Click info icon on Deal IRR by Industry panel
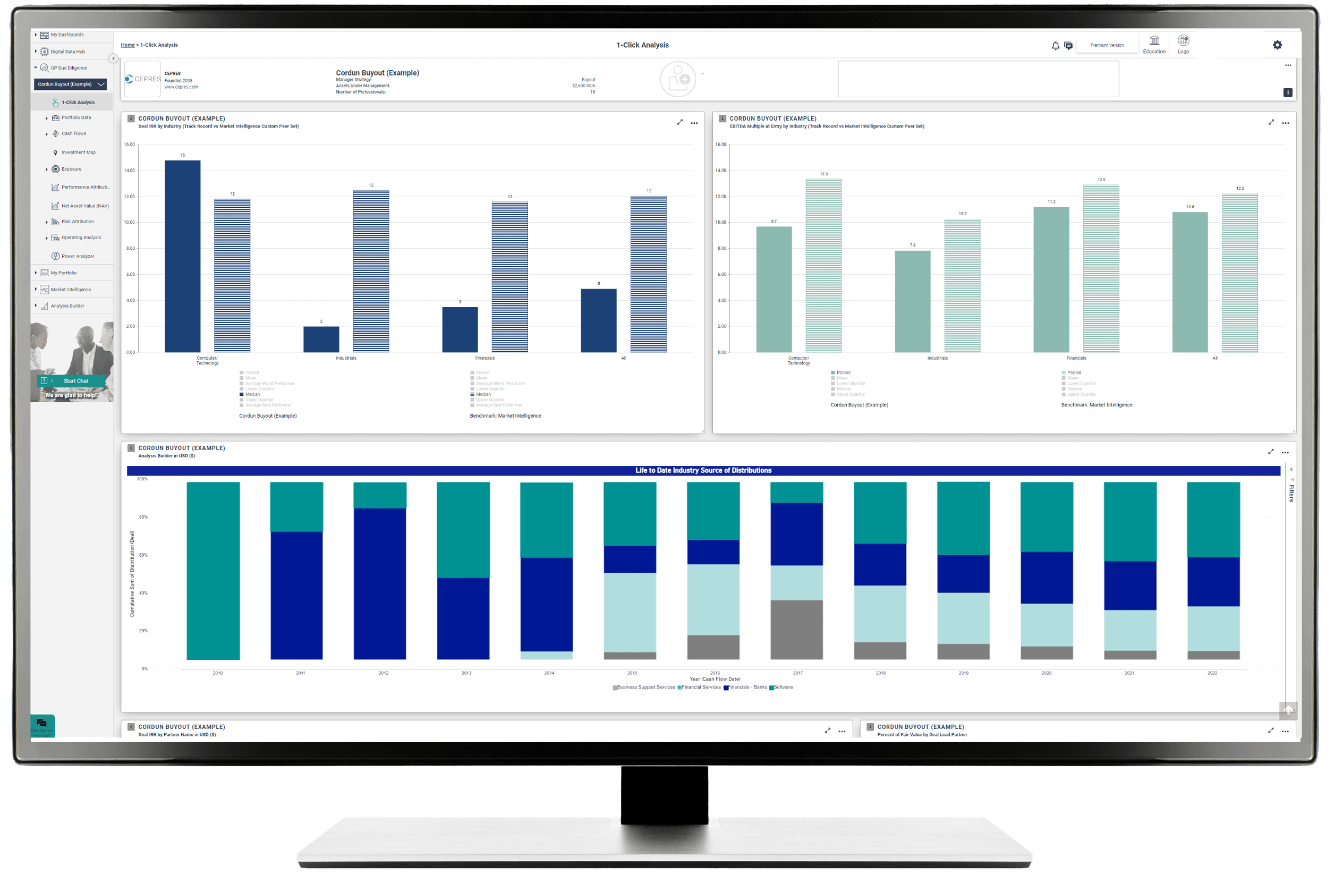 [131, 118]
